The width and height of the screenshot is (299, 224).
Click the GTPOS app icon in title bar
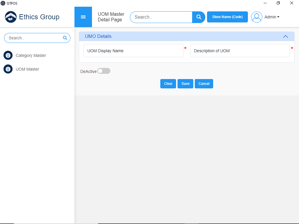[x=3, y=3]
